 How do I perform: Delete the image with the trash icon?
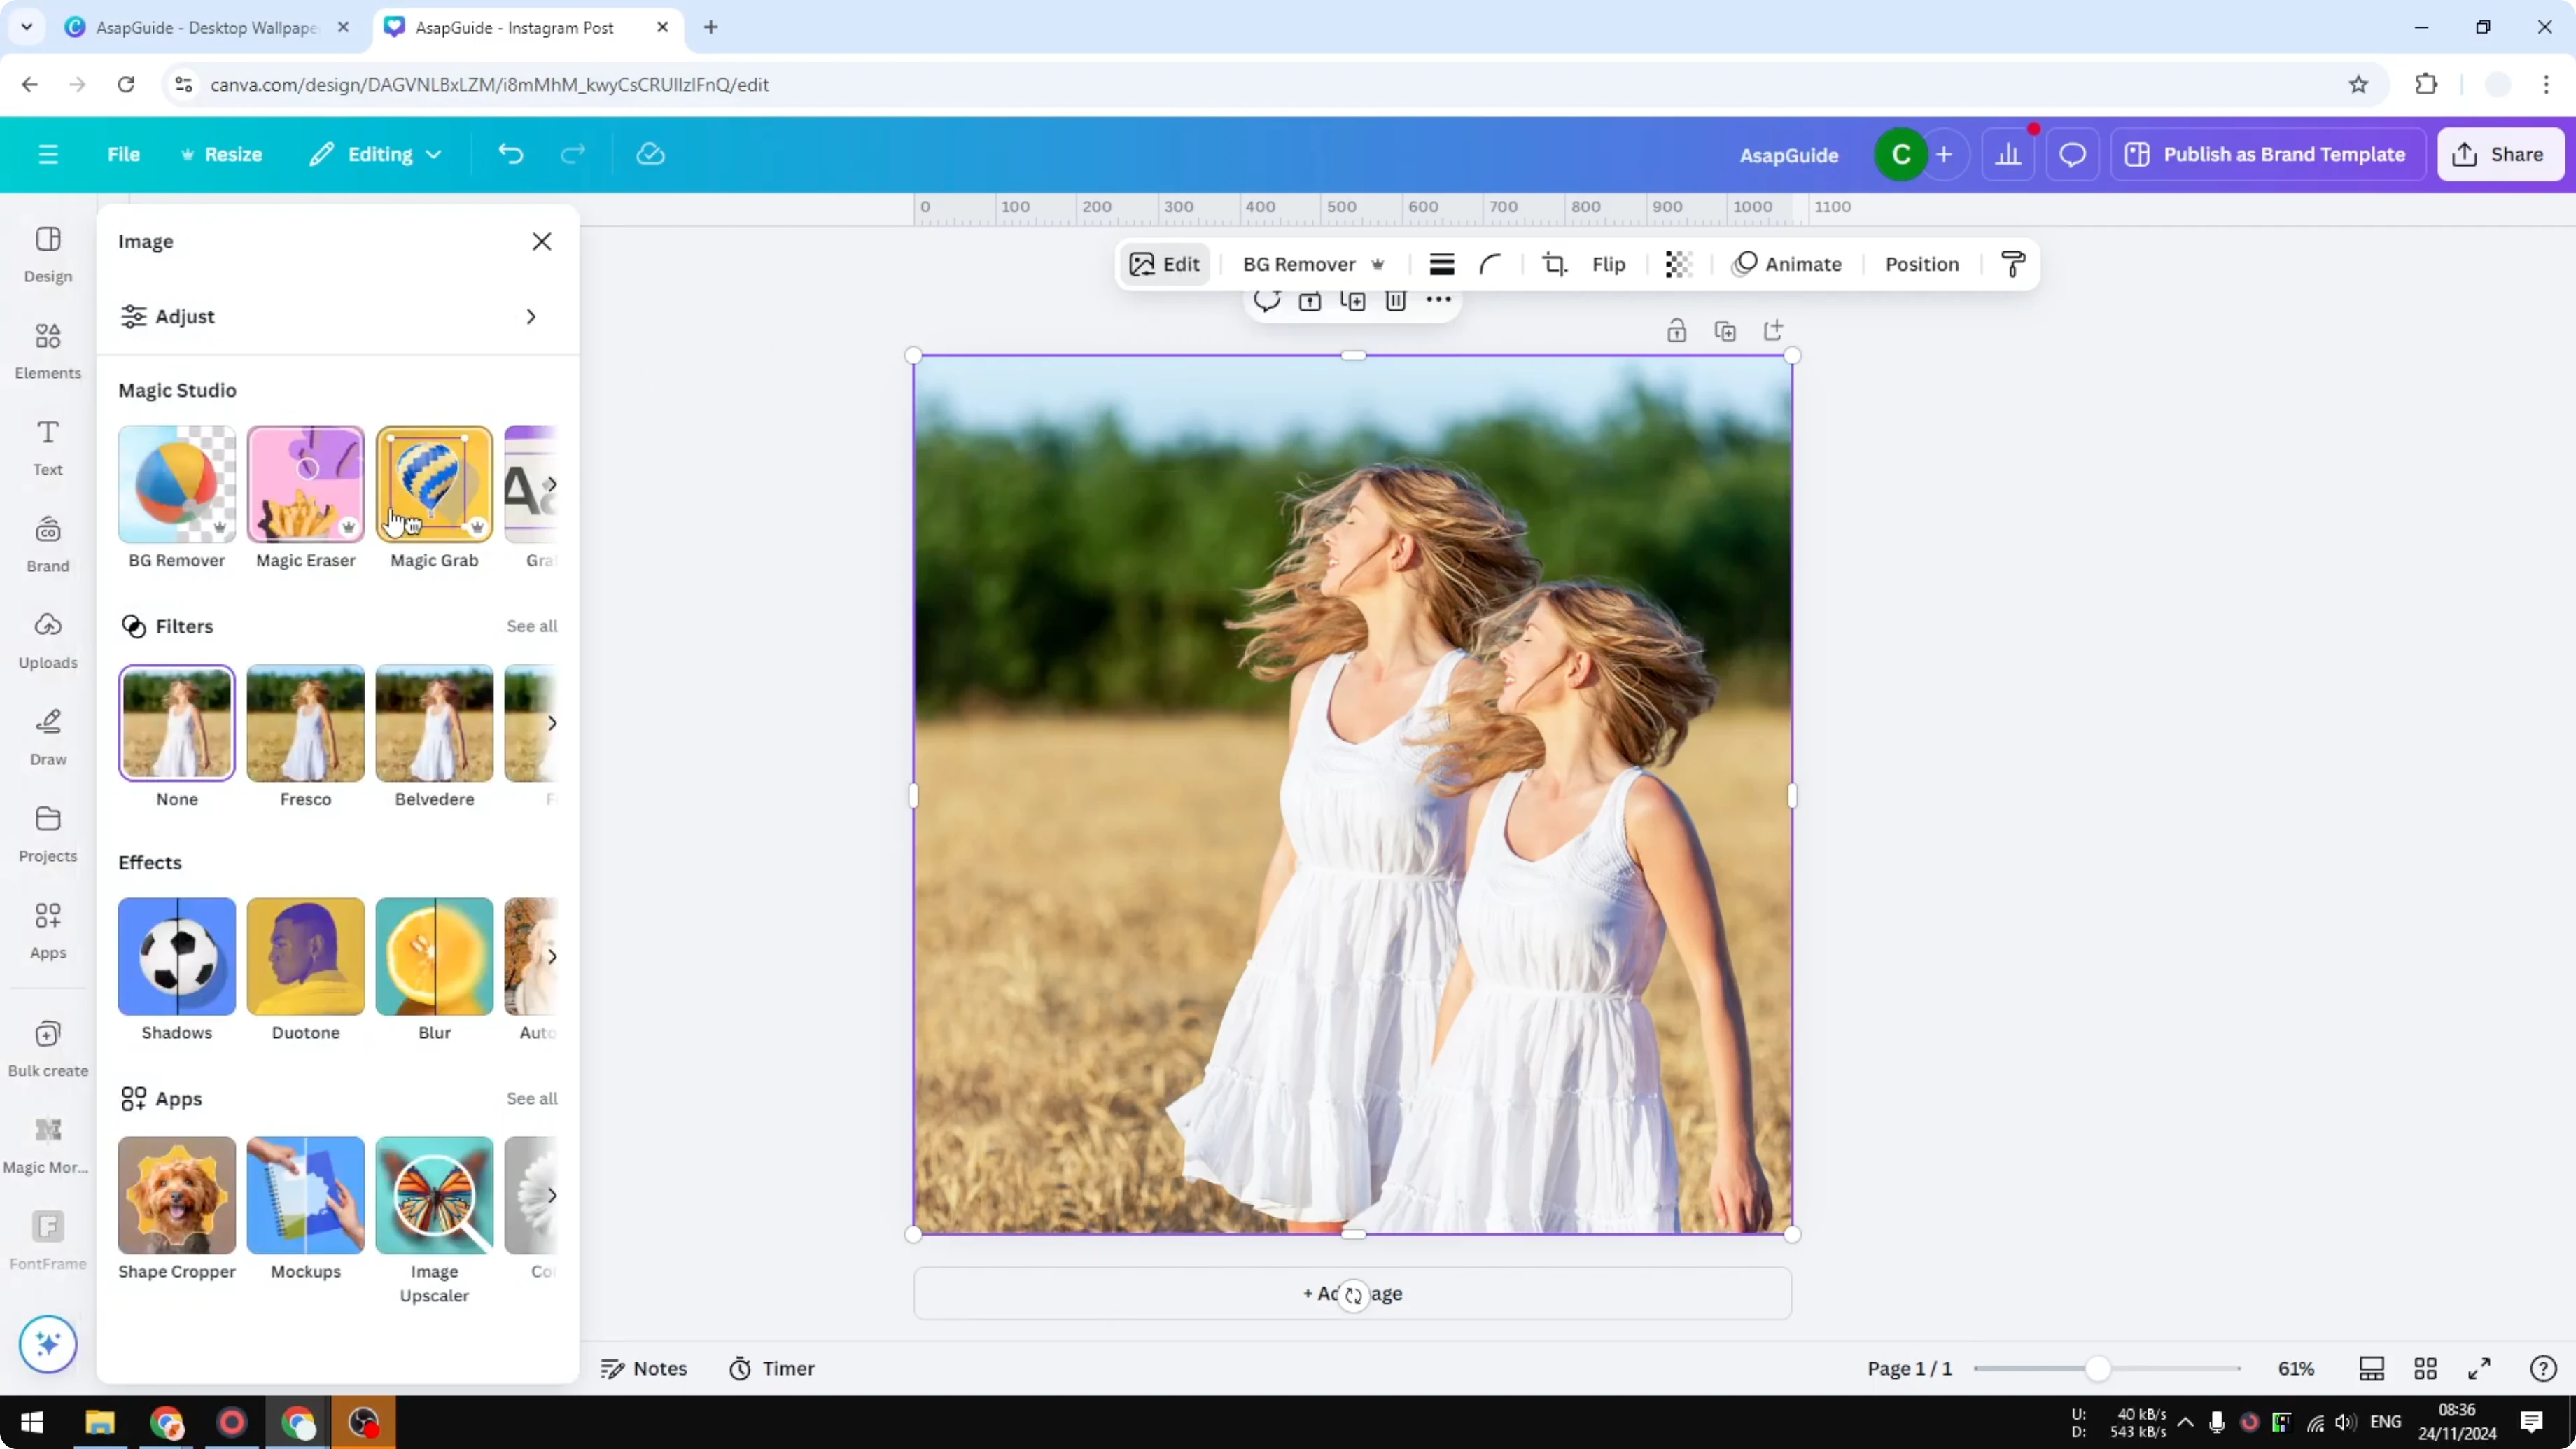1396,301
